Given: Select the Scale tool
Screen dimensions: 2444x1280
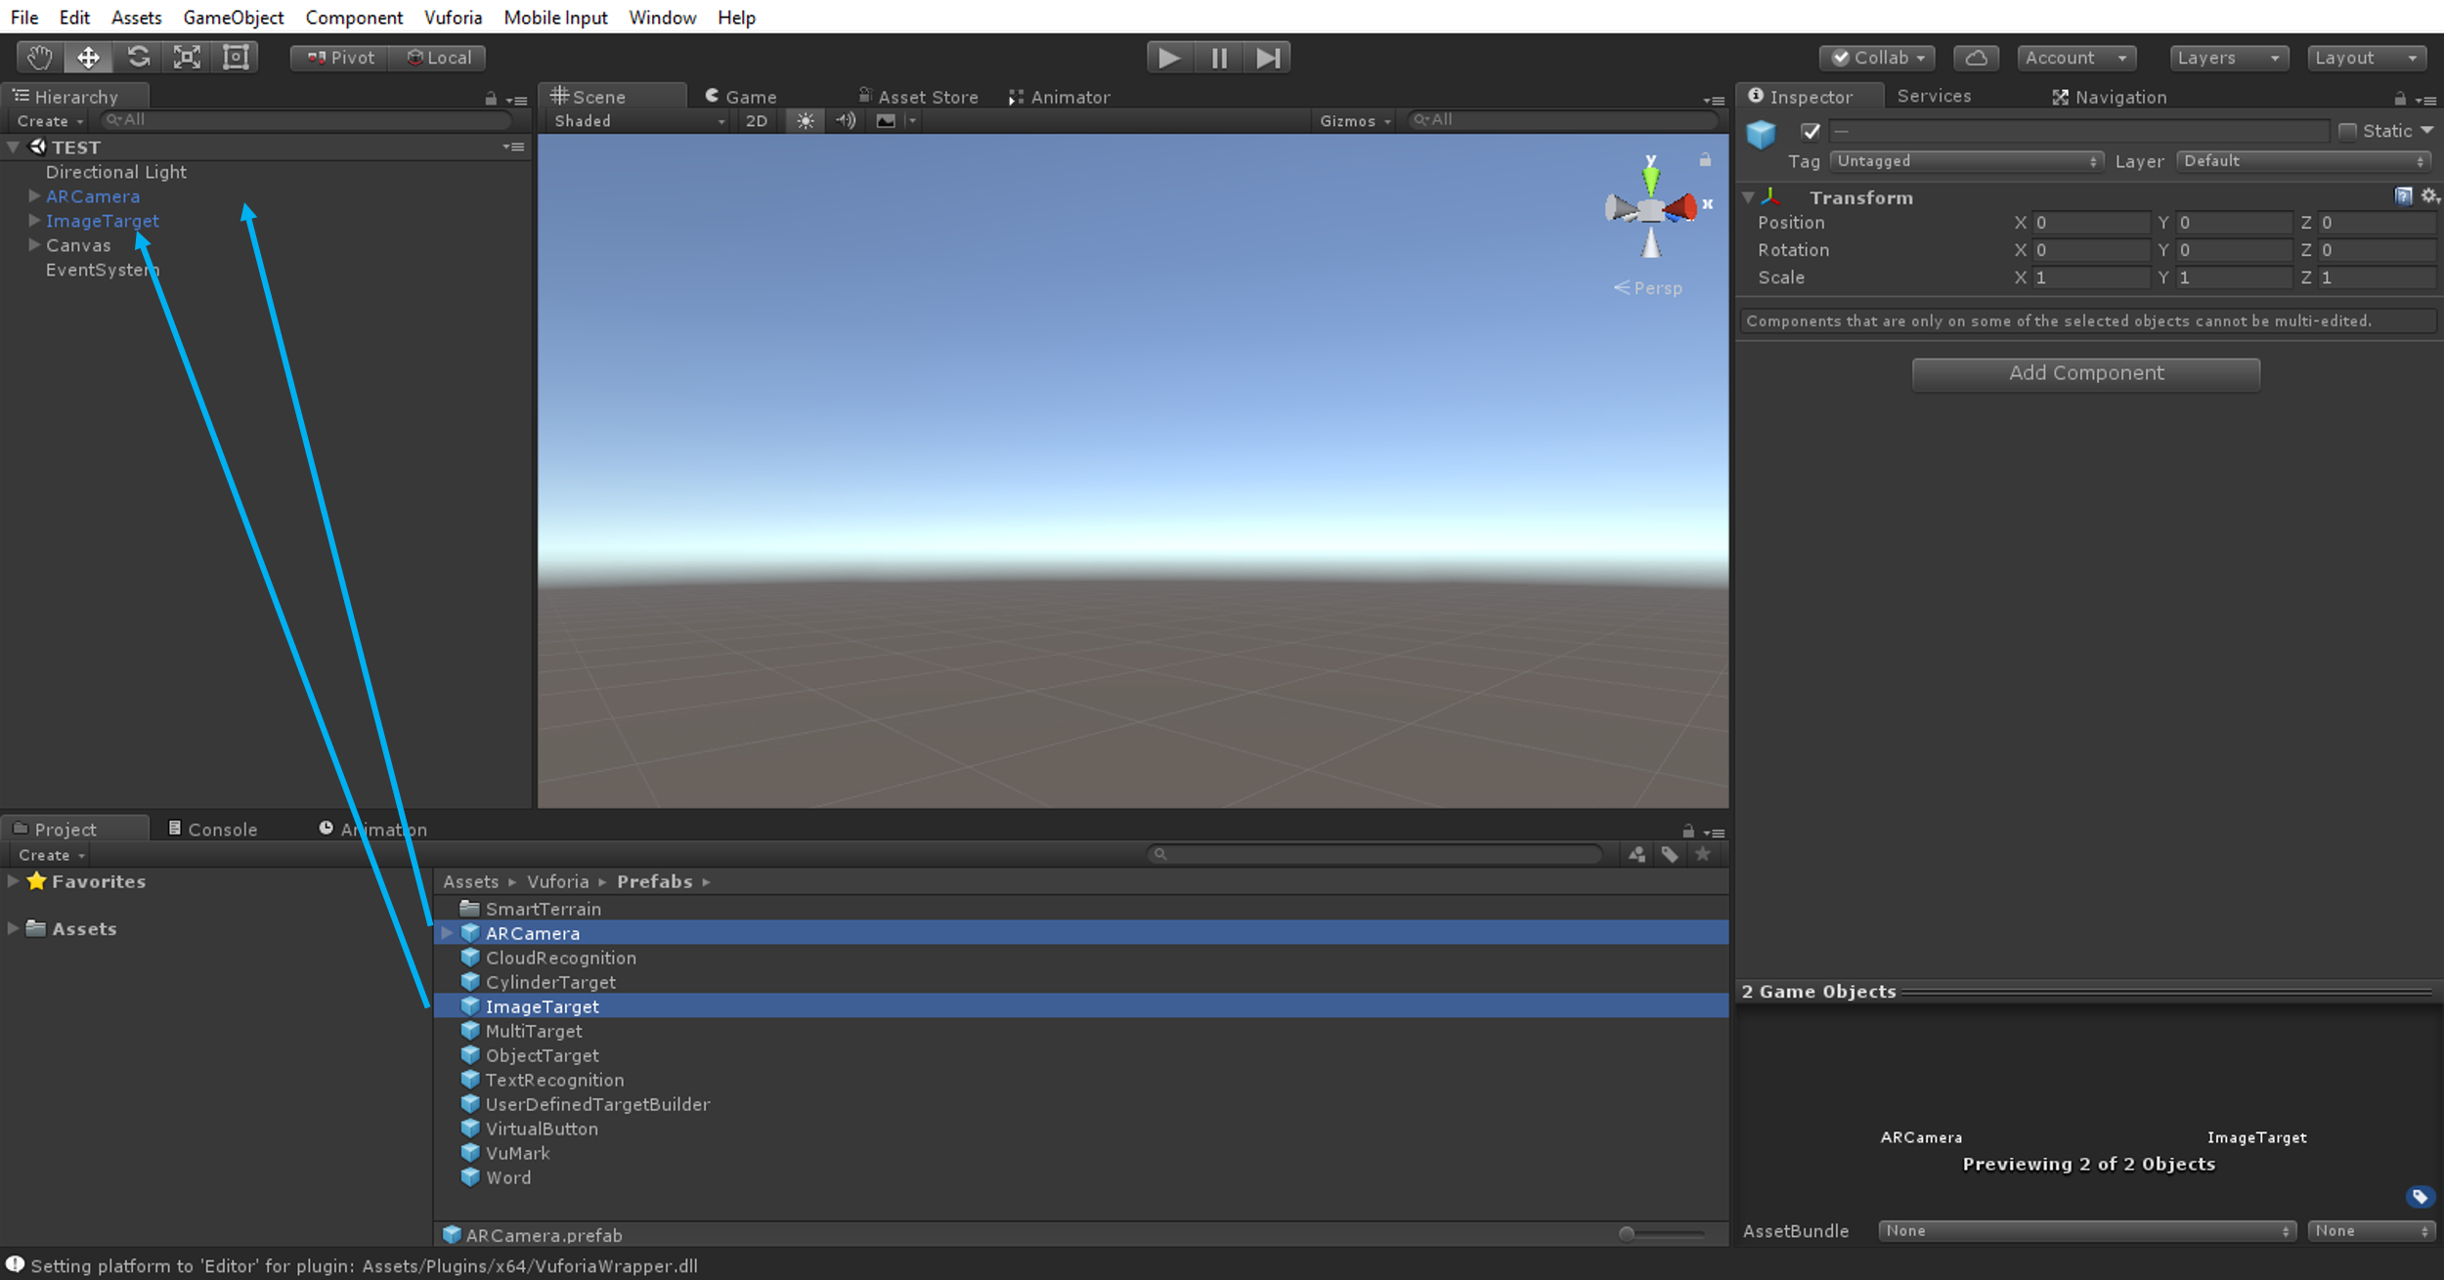Looking at the screenshot, I should tap(187, 58).
